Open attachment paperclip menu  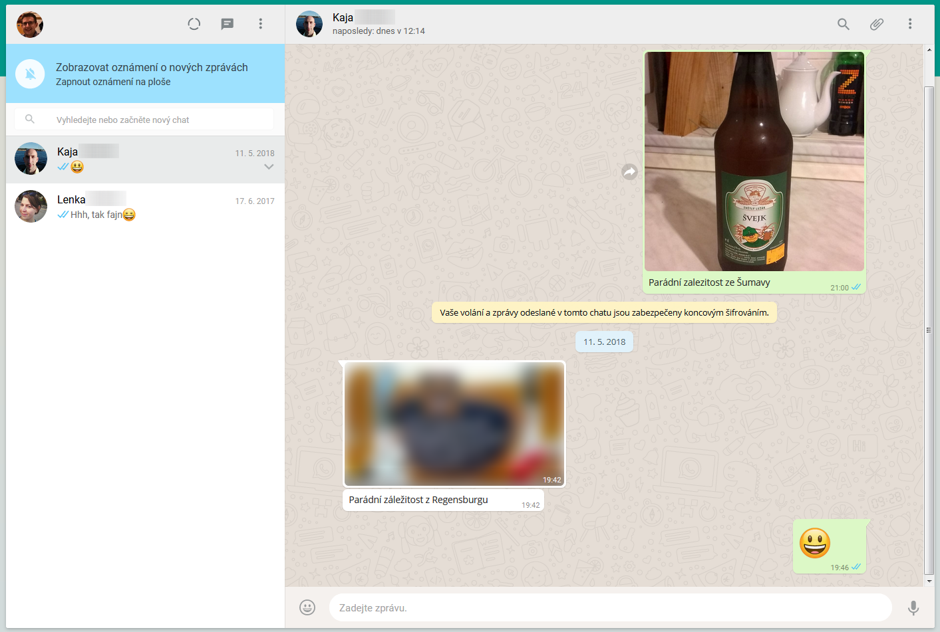click(877, 24)
